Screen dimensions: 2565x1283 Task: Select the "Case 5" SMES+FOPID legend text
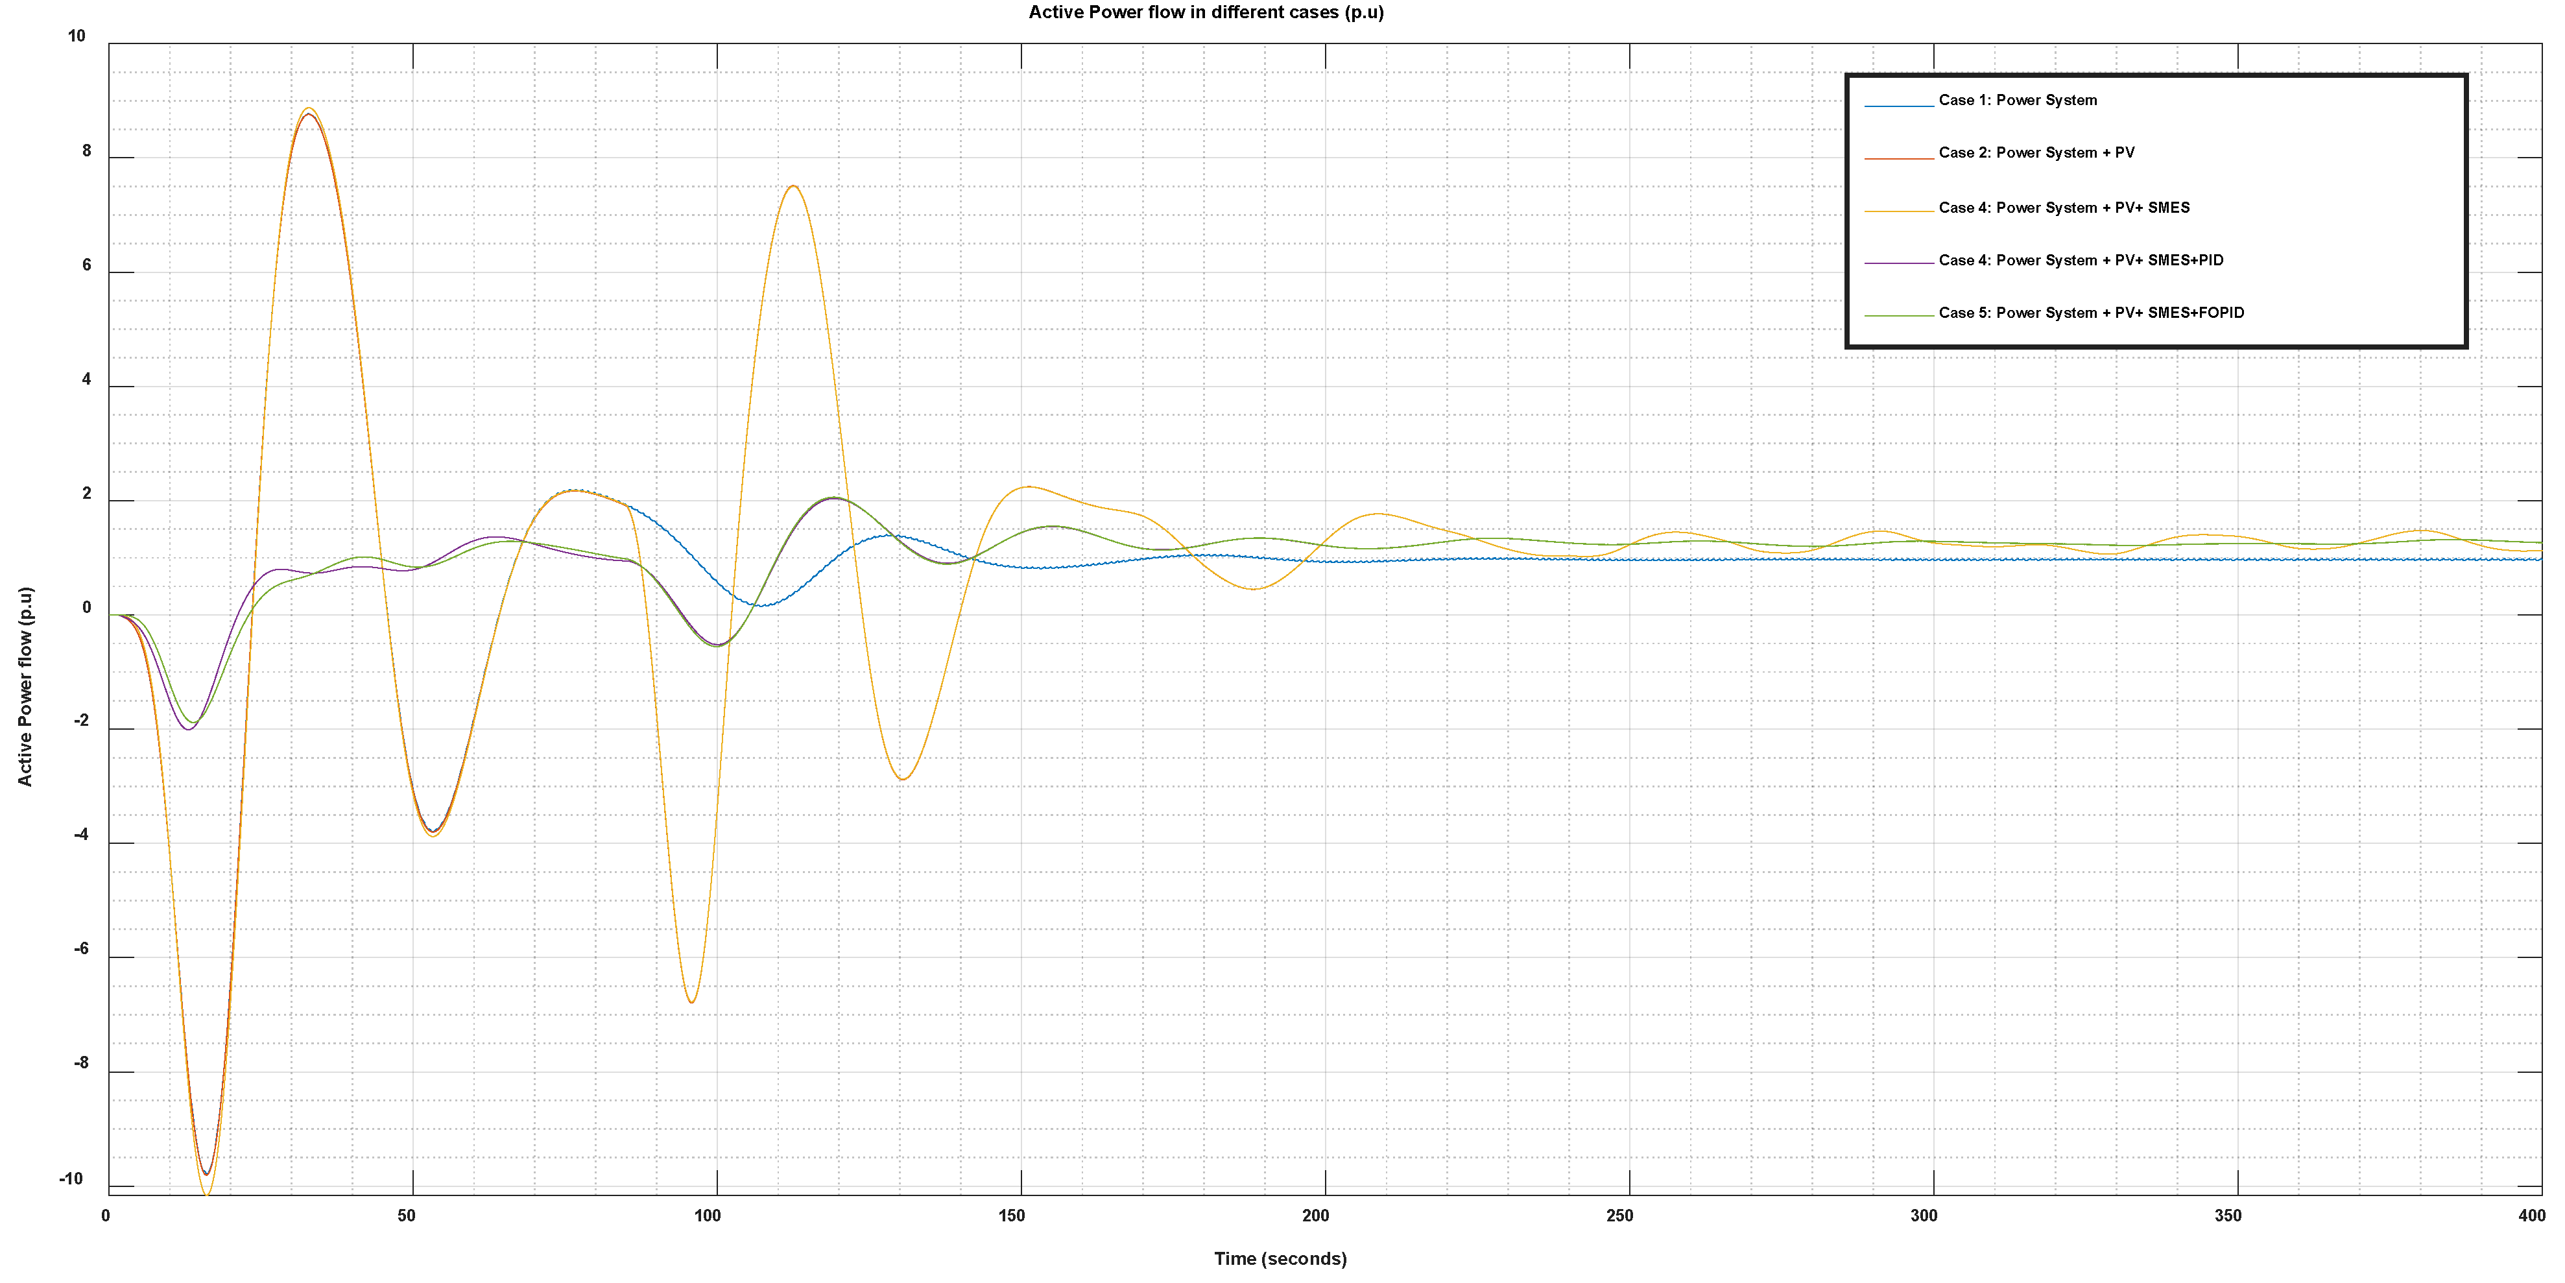pyautogui.click(x=2090, y=313)
